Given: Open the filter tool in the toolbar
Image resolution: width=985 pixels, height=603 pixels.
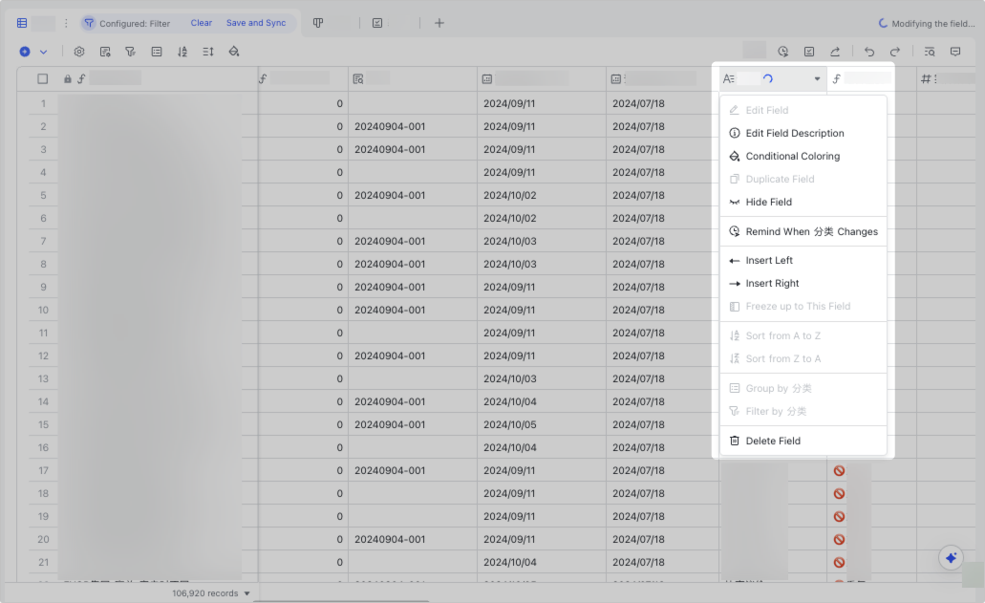Looking at the screenshot, I should 131,52.
